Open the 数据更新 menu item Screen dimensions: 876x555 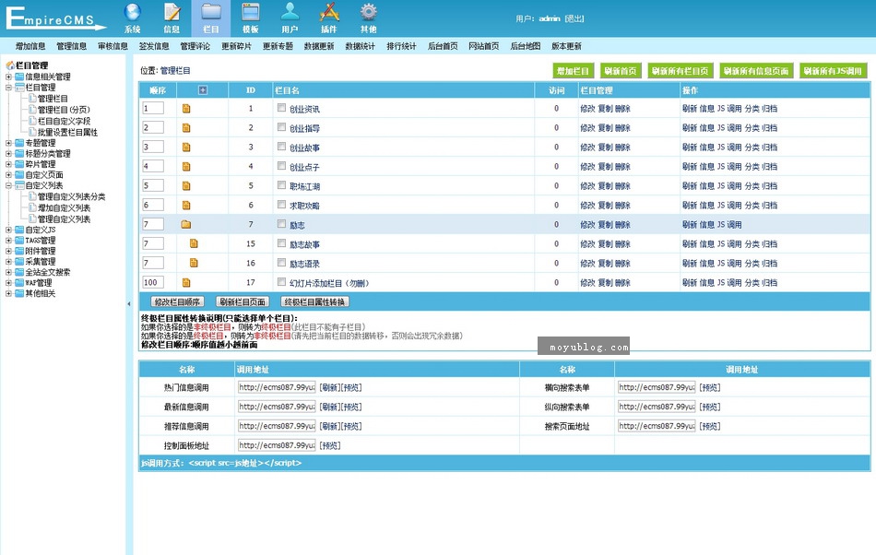click(x=319, y=46)
